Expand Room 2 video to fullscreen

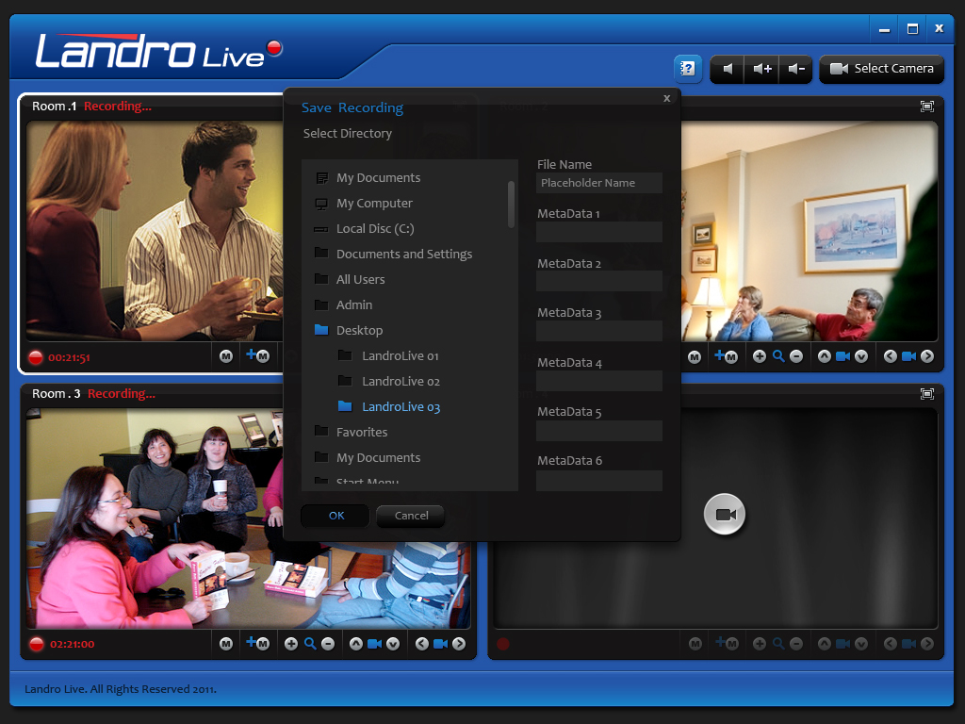pos(927,107)
